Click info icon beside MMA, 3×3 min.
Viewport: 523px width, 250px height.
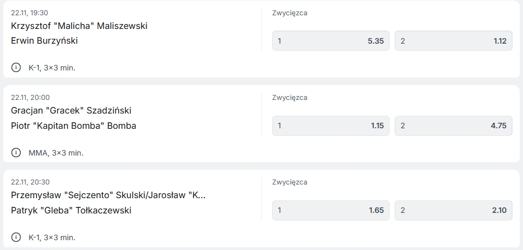[16, 153]
